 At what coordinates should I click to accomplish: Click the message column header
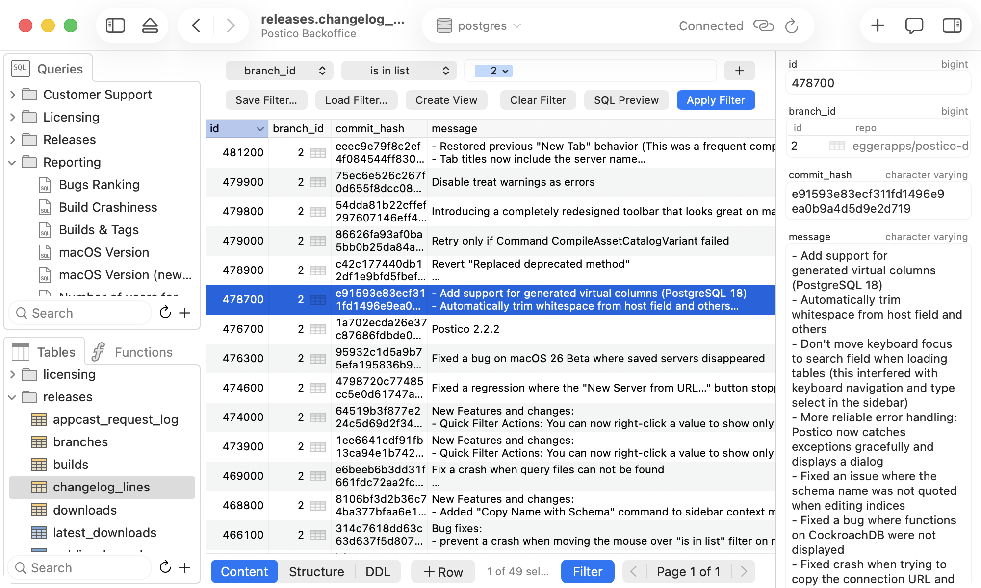(601, 128)
